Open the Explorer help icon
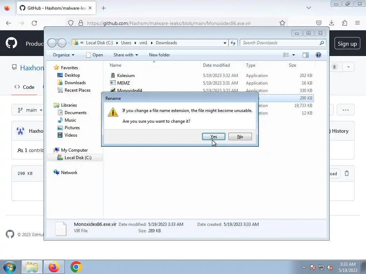 tap(318, 55)
